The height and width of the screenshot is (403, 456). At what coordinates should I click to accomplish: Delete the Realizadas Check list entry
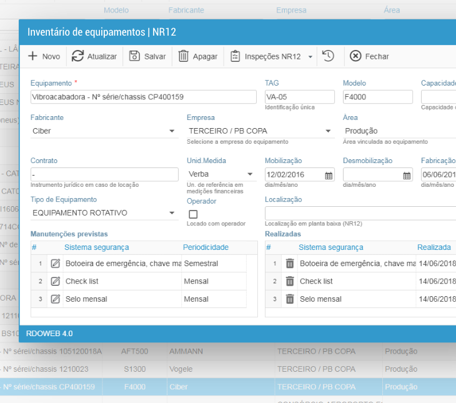290,281
